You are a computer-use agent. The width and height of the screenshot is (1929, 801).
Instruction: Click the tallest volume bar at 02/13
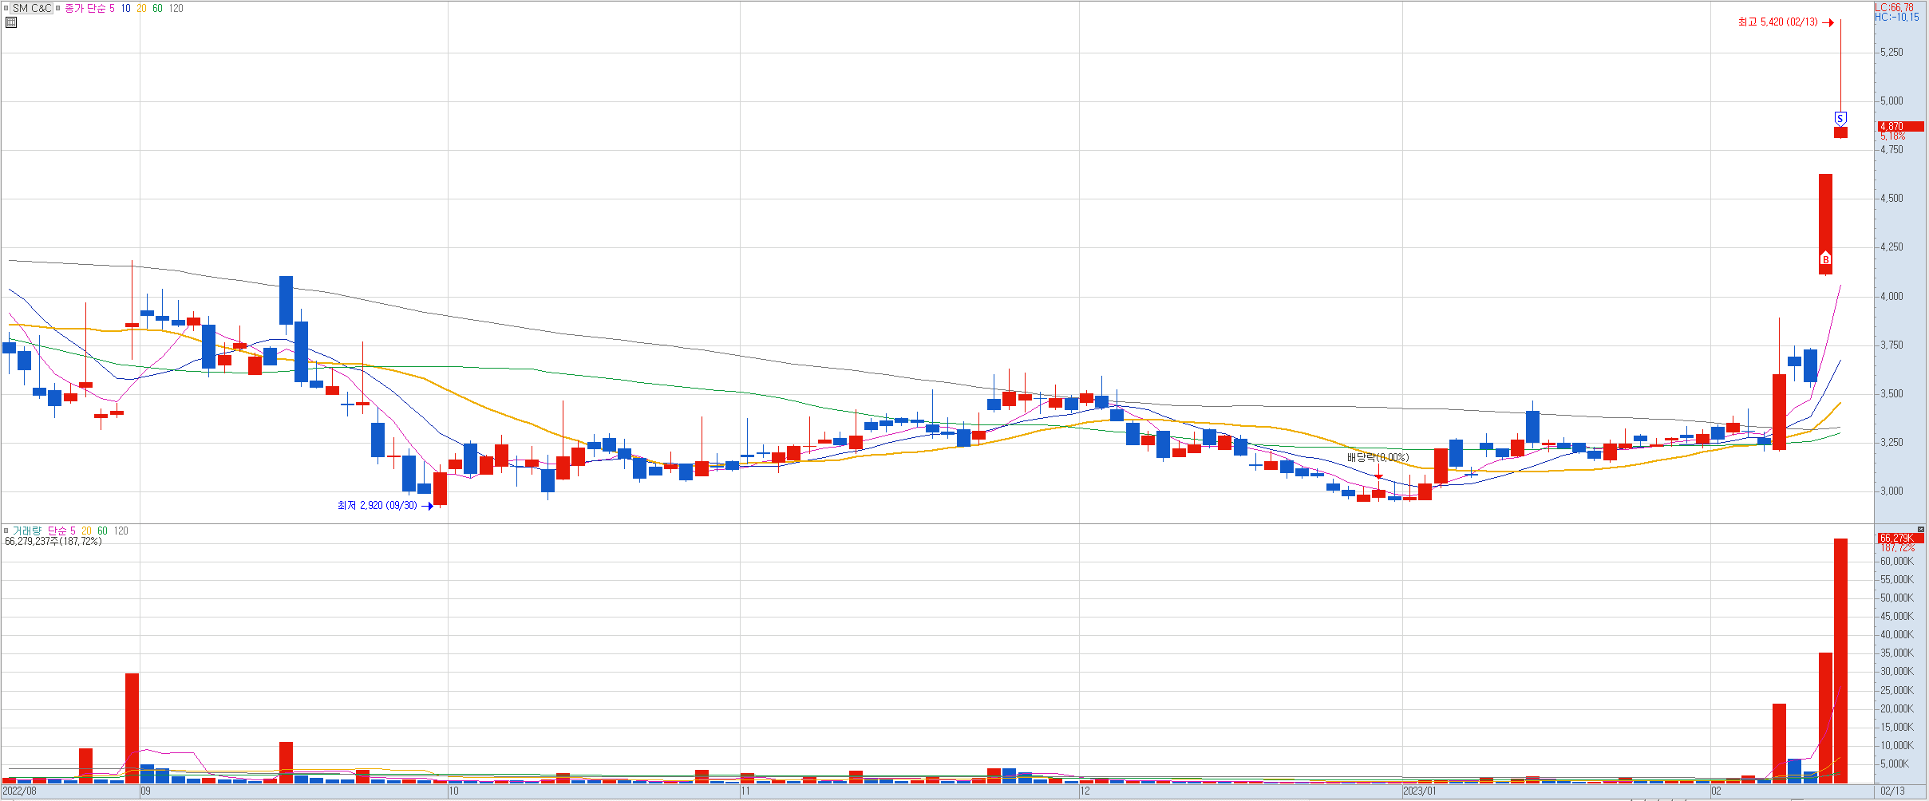pyautogui.click(x=1840, y=661)
